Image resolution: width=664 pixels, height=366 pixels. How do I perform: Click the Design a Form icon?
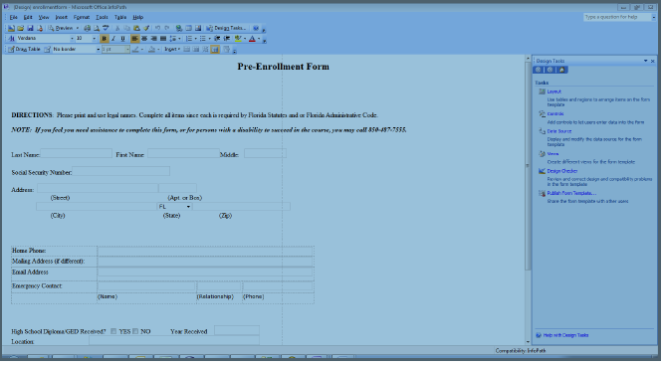[11, 29]
